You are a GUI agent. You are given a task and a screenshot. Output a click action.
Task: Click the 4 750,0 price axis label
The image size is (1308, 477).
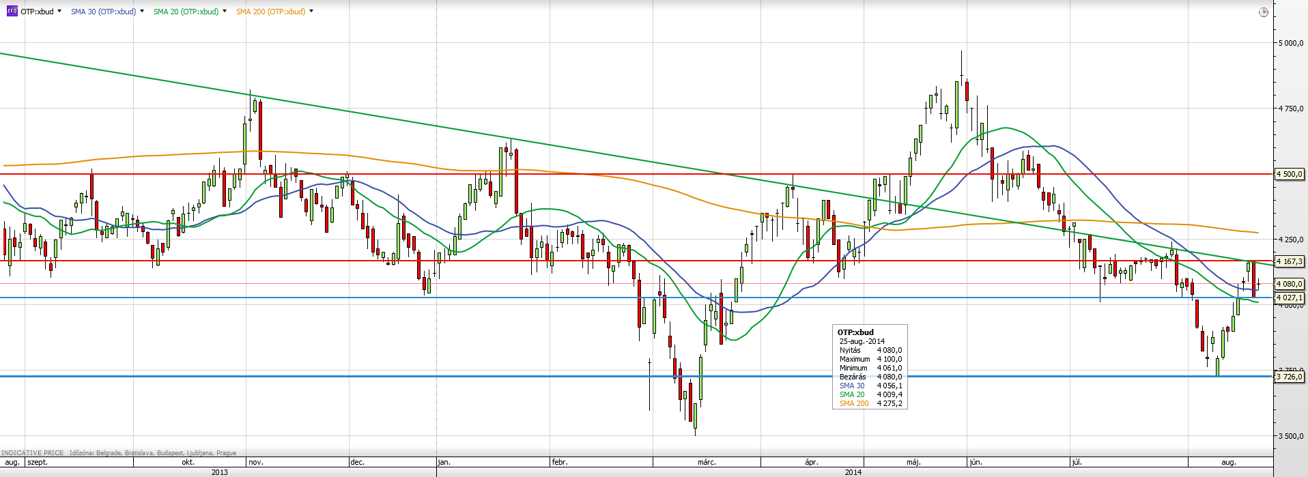pyautogui.click(x=1291, y=109)
